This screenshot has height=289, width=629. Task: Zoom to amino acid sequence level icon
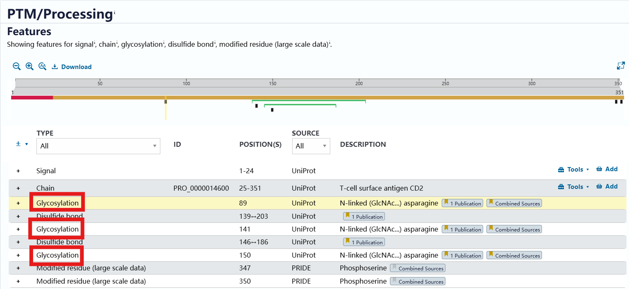pyautogui.click(x=42, y=67)
